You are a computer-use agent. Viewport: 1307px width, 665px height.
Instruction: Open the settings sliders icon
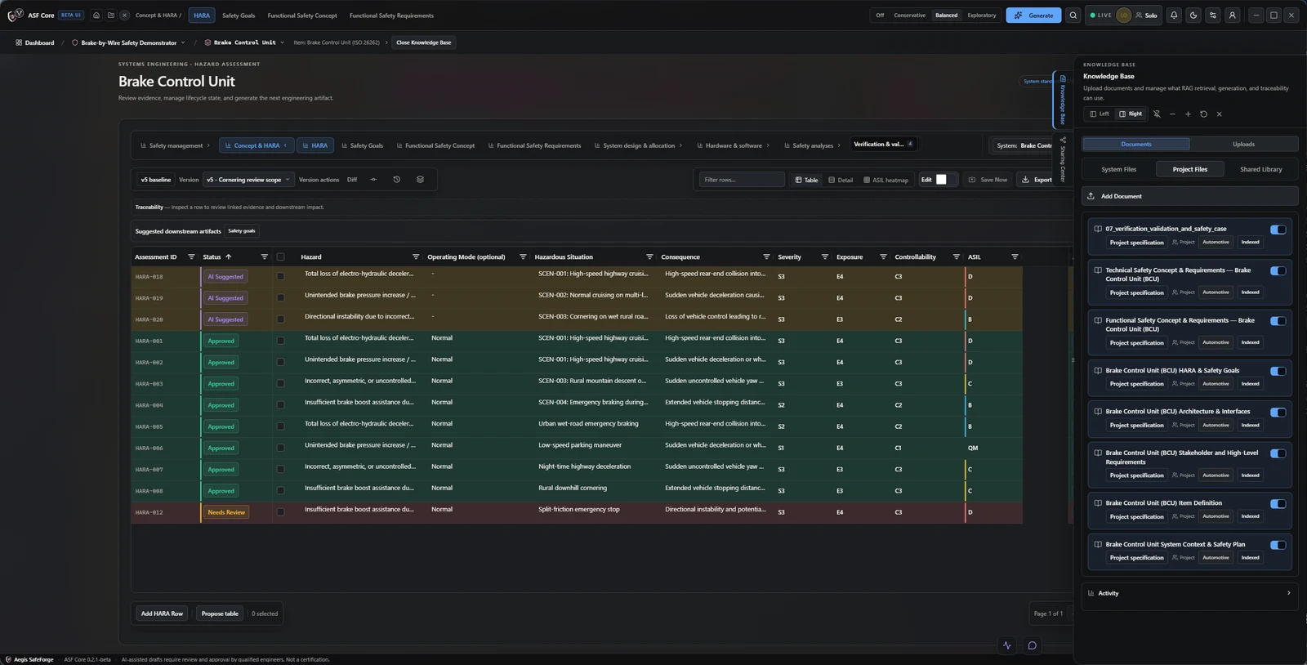1213,15
